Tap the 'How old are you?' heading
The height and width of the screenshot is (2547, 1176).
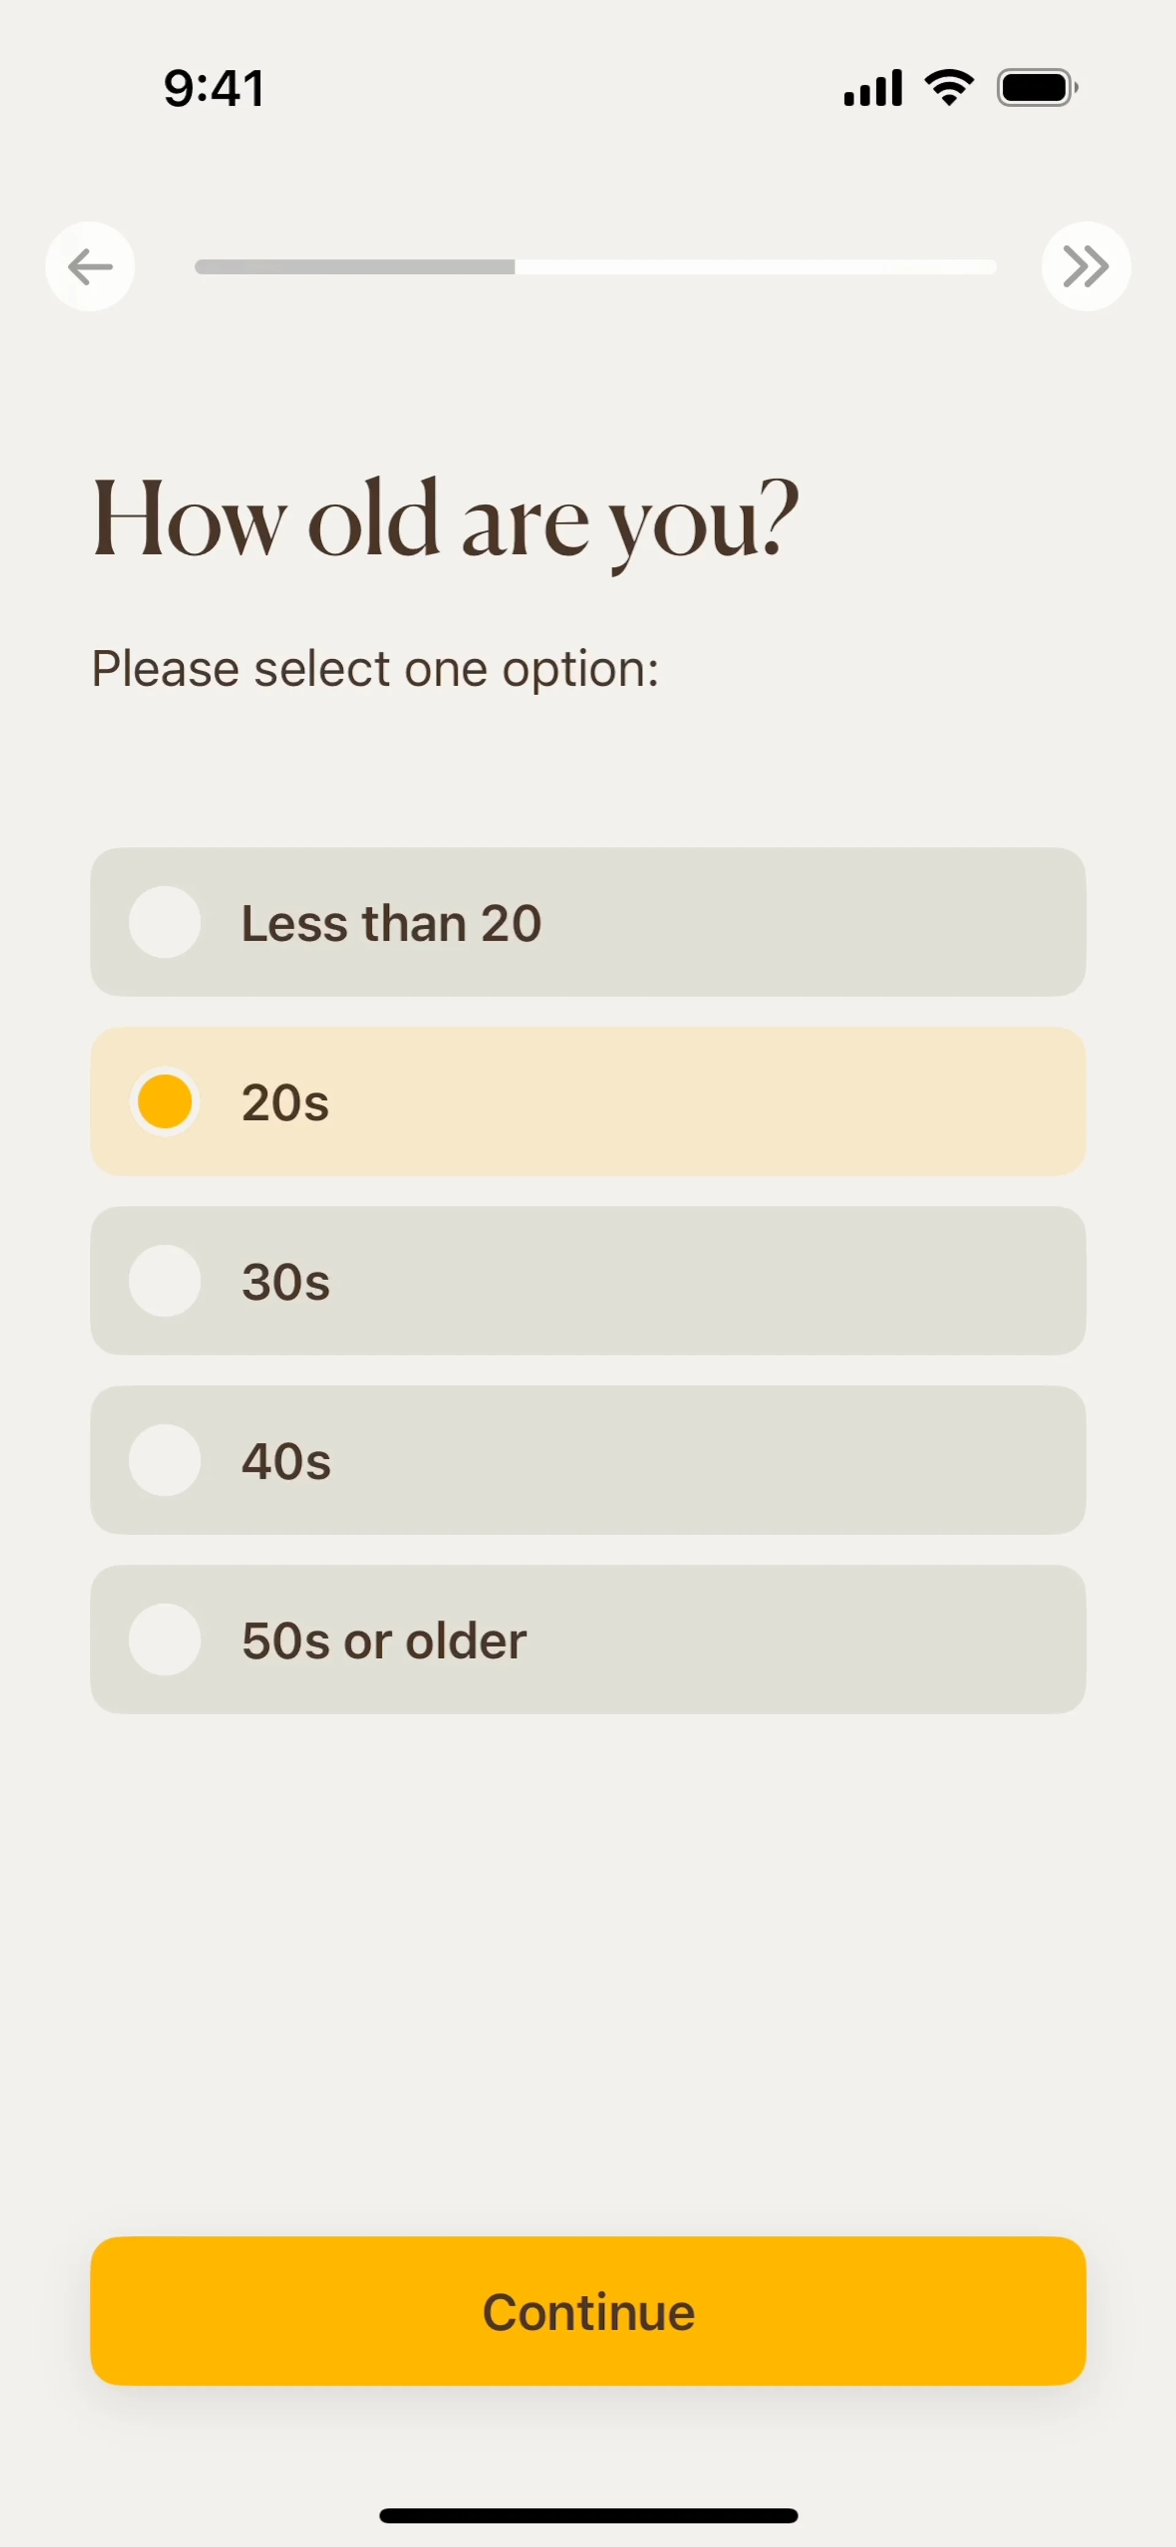click(445, 520)
